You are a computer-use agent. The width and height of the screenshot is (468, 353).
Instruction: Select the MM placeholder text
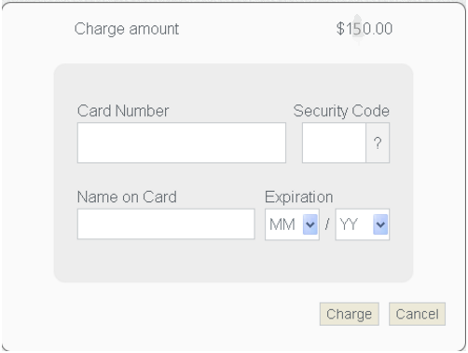[x=282, y=224]
